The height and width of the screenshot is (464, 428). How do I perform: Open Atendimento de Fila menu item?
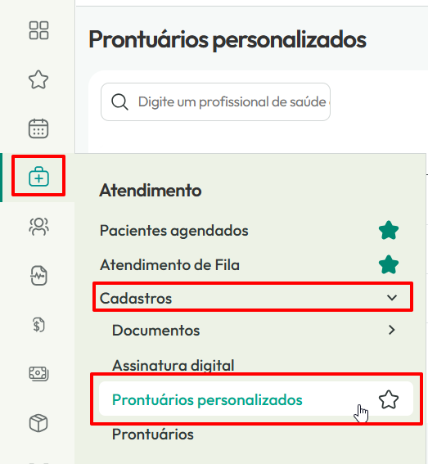click(169, 264)
